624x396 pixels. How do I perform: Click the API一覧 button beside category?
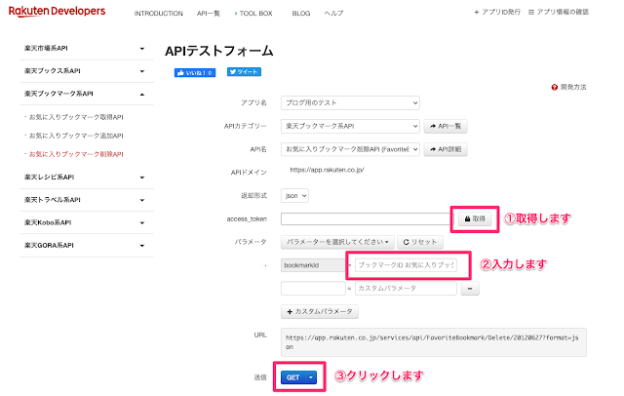pyautogui.click(x=446, y=126)
